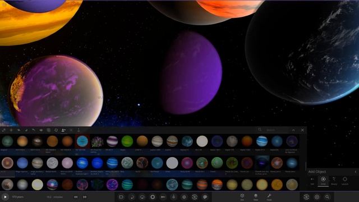Click the ring circle icon in bottom toolbar

(x=153, y=197)
